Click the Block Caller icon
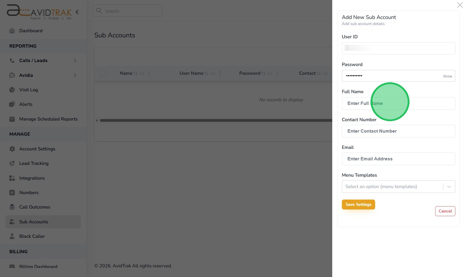 [12, 236]
